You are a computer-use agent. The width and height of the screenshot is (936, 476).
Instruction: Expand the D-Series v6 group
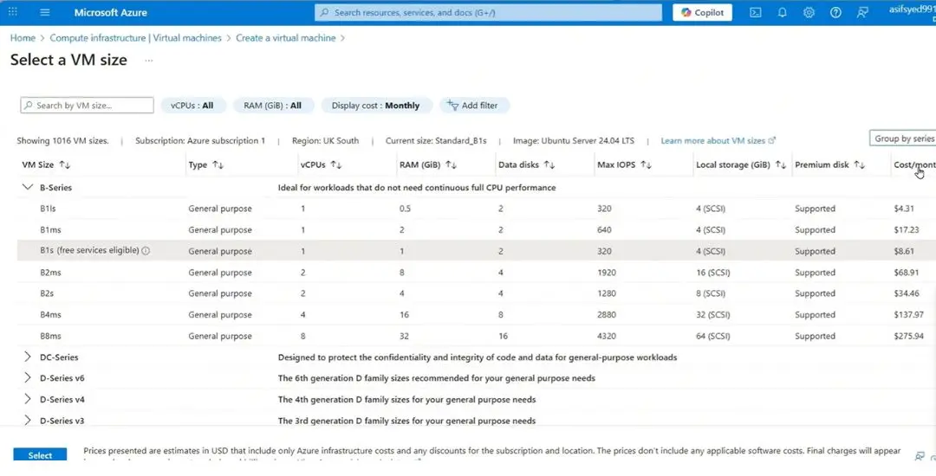click(28, 377)
